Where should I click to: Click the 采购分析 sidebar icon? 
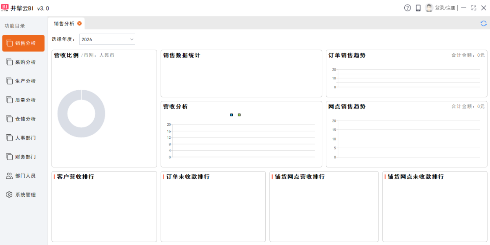9,62
